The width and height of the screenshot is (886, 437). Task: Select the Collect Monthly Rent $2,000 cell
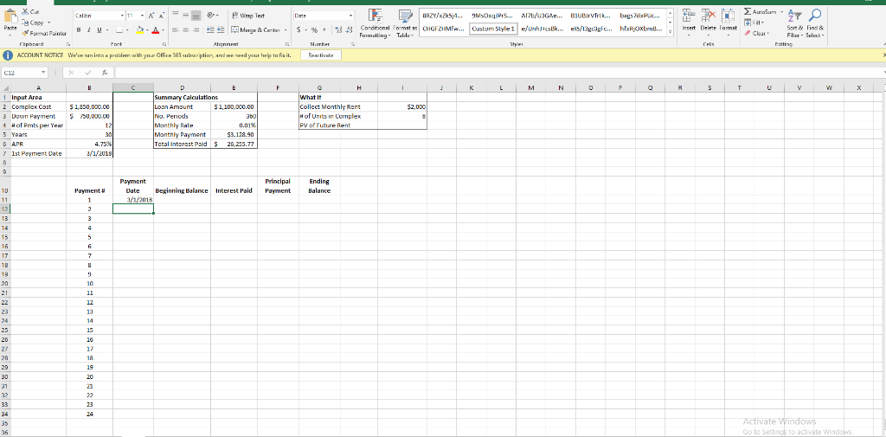(x=402, y=106)
